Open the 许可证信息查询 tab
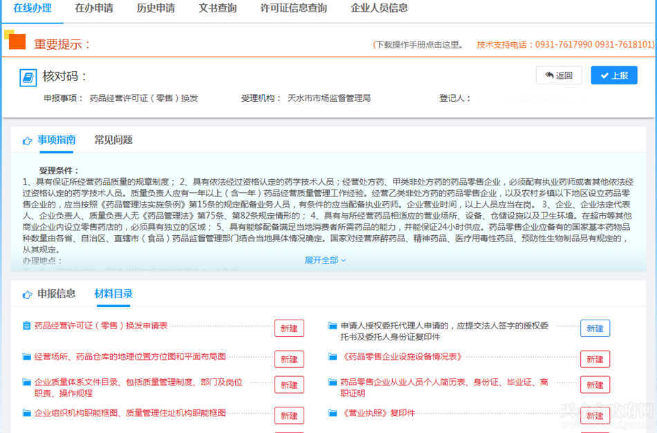Viewport: 657px width, 433px height. click(293, 8)
